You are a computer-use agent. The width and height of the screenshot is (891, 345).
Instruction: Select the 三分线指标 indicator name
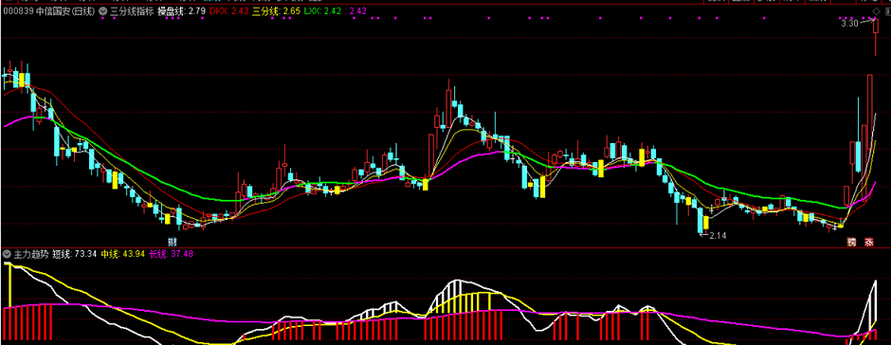131,10
